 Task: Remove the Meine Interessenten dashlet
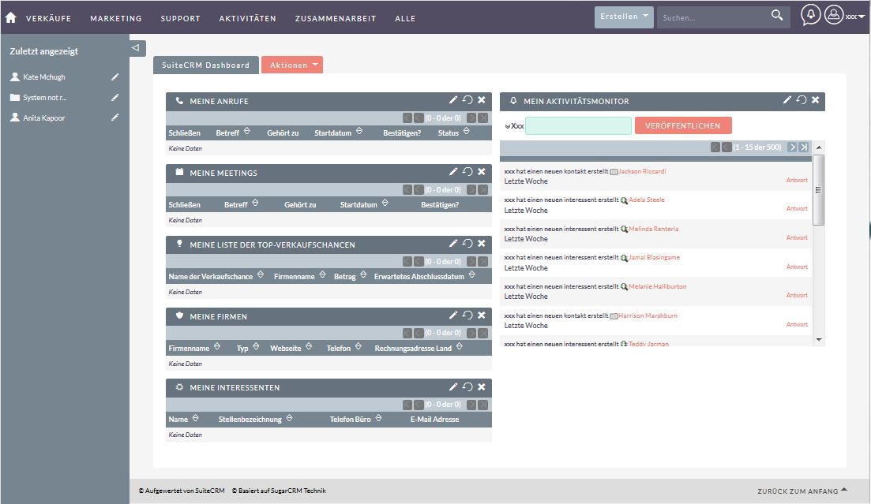[482, 386]
